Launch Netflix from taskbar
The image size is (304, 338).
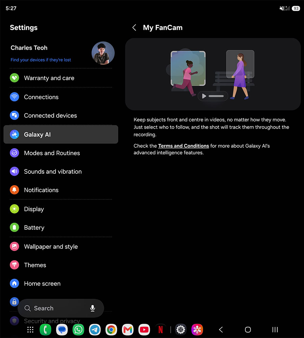coord(160,330)
